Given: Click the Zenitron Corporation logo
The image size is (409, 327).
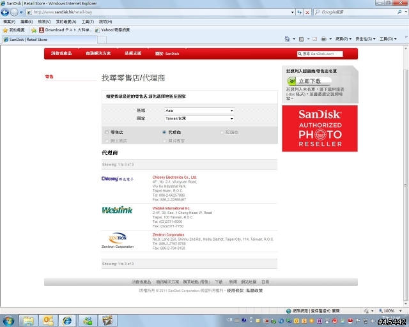Looking at the screenshot, I should [x=118, y=240].
